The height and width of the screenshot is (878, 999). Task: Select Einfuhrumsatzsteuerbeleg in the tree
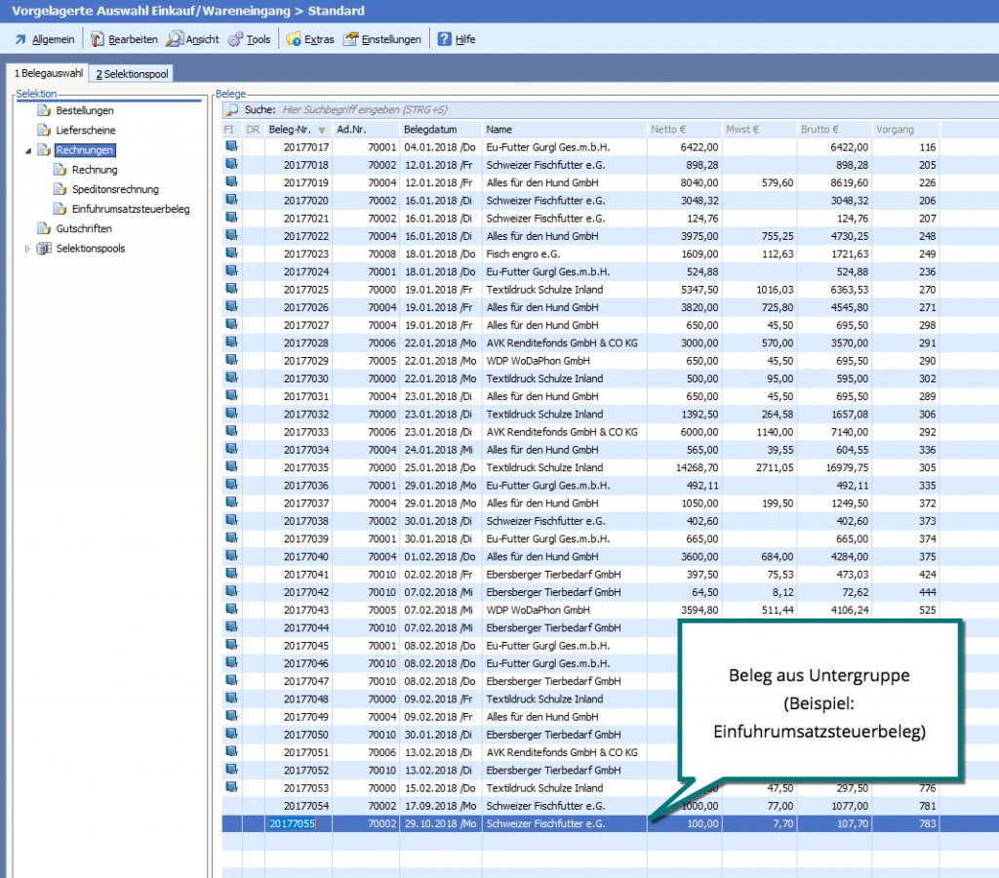coord(131,209)
